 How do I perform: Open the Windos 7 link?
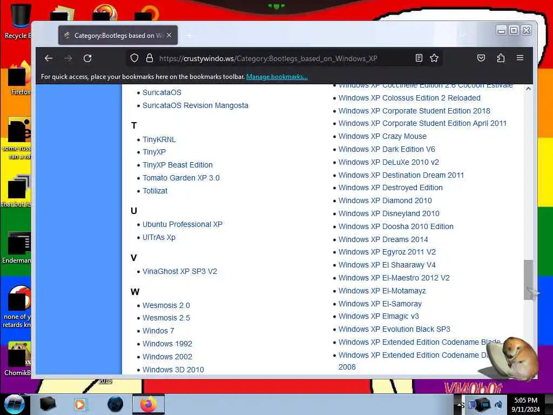tap(158, 331)
